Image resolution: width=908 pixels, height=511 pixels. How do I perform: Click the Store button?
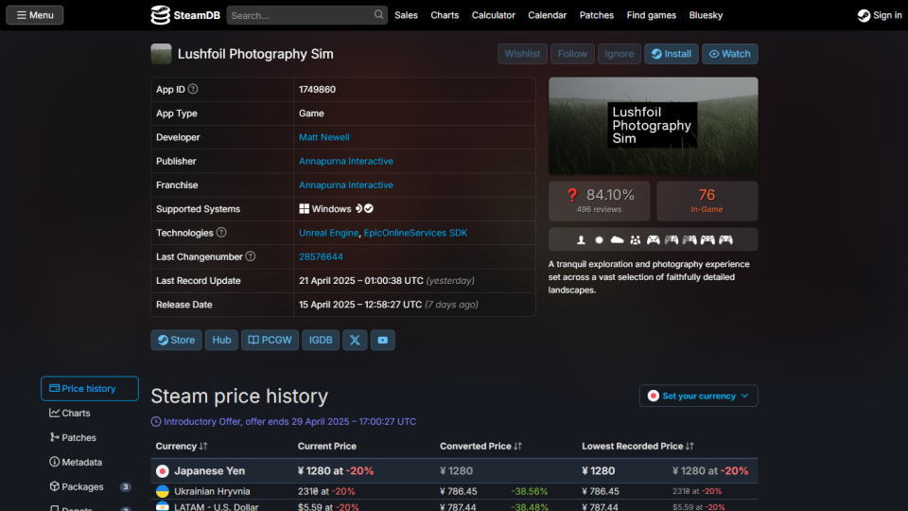[x=176, y=340]
